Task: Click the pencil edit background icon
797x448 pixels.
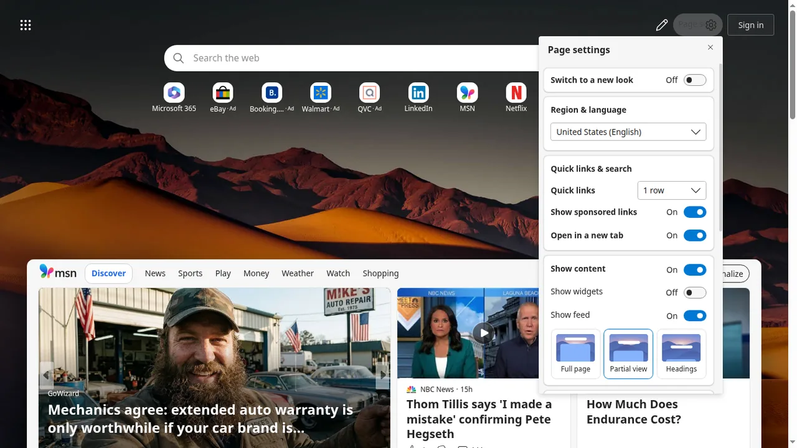Action: (661, 25)
